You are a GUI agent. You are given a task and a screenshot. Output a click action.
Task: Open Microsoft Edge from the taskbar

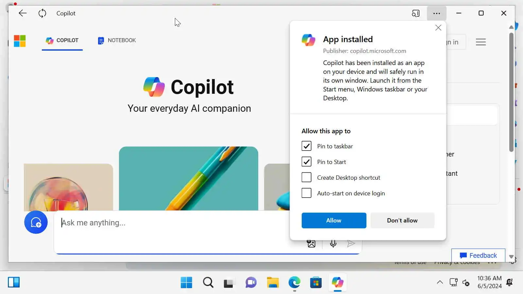294,282
